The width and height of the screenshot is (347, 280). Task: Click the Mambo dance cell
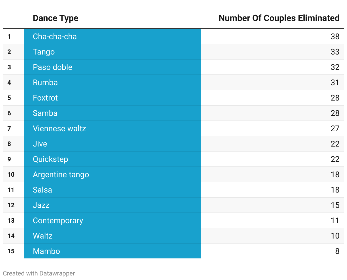coord(46,251)
